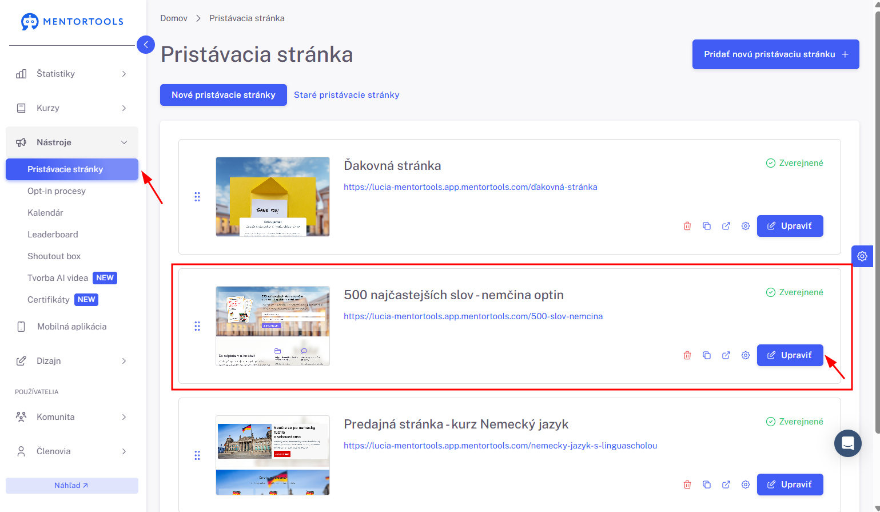Viewport: 880px width, 512px height.
Task: Open Opt-in procesy menu item
Action: [57, 191]
